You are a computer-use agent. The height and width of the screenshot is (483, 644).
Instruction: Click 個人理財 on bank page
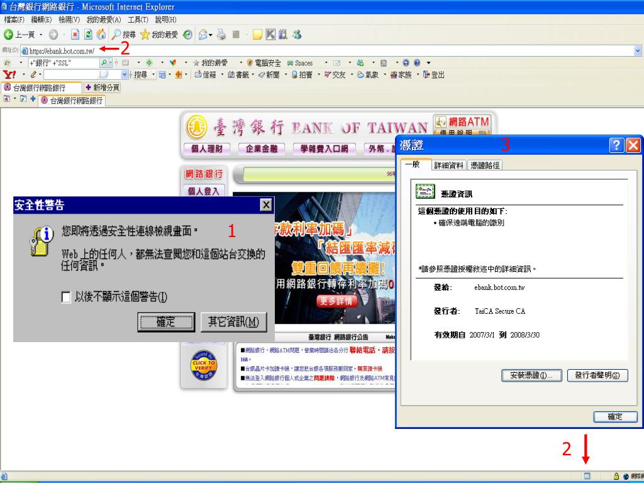(x=206, y=148)
